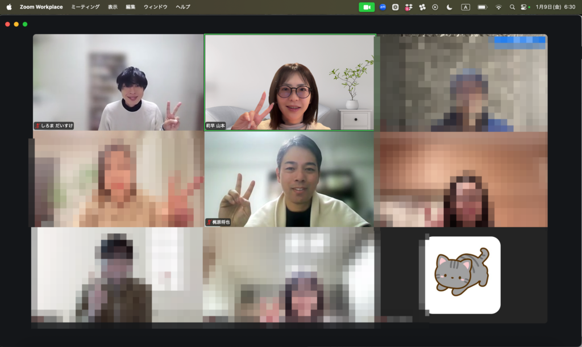
Task: Open the blue Zoom menu bar icon
Action: tap(383, 7)
